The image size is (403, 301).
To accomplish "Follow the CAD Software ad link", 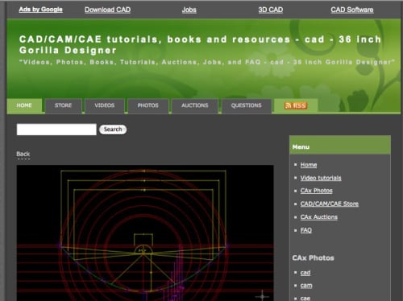I will pyautogui.click(x=352, y=10).
